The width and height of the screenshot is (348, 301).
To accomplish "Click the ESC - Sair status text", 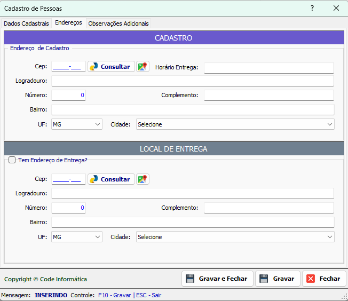I will pos(149,295).
